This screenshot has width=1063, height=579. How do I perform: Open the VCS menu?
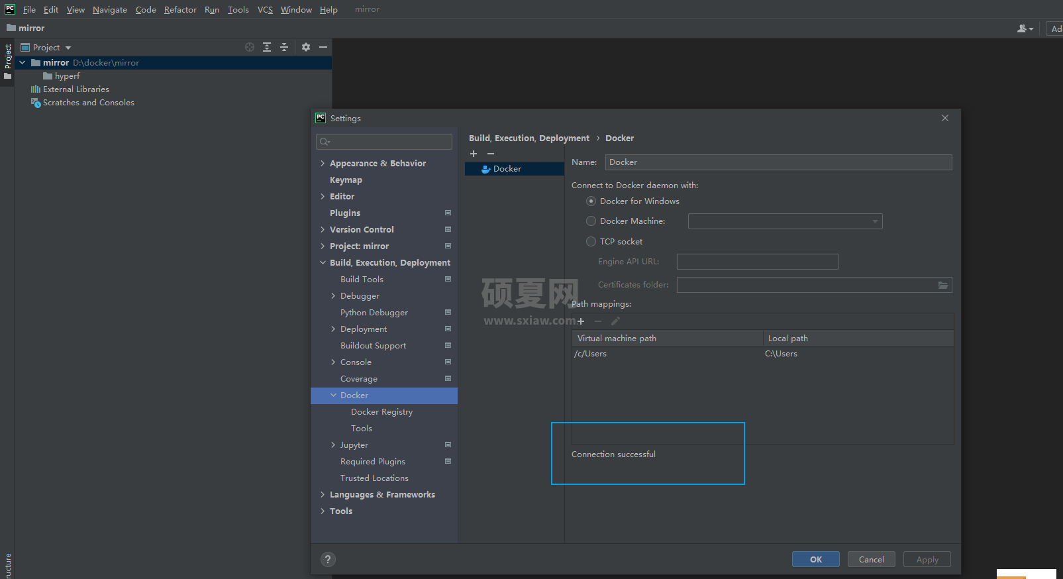(x=265, y=10)
